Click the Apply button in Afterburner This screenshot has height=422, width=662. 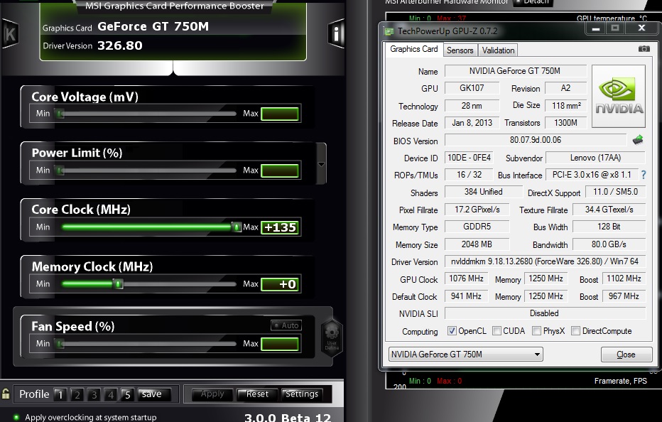212,394
